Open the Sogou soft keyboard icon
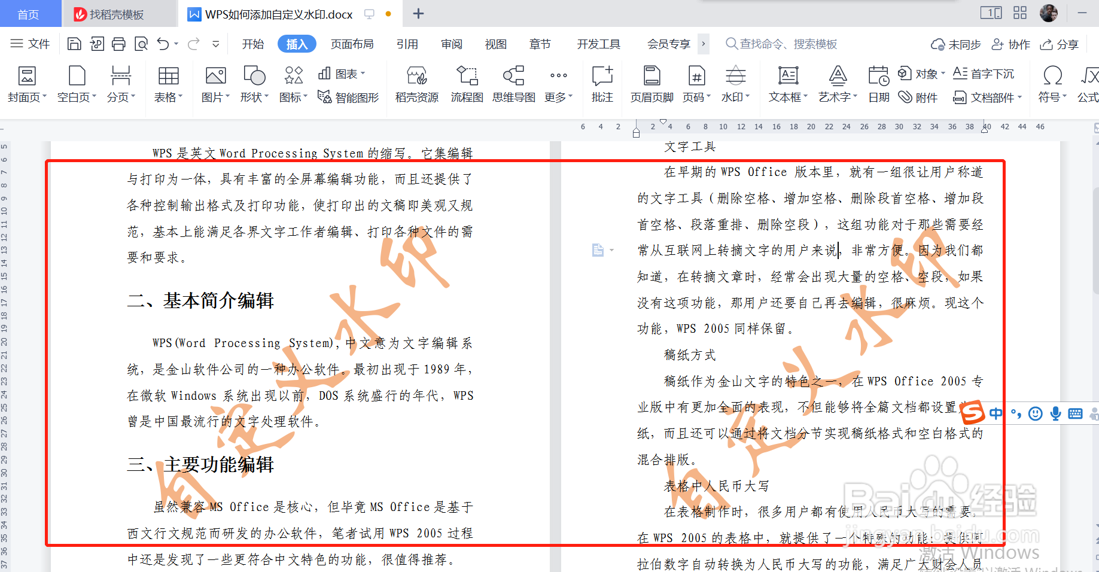 1075,413
